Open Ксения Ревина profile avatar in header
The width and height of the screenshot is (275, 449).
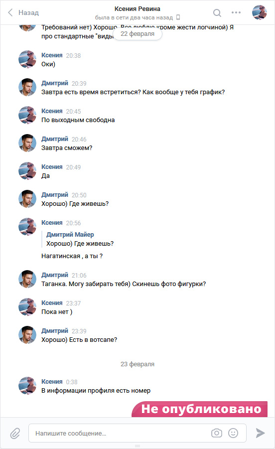click(x=260, y=12)
